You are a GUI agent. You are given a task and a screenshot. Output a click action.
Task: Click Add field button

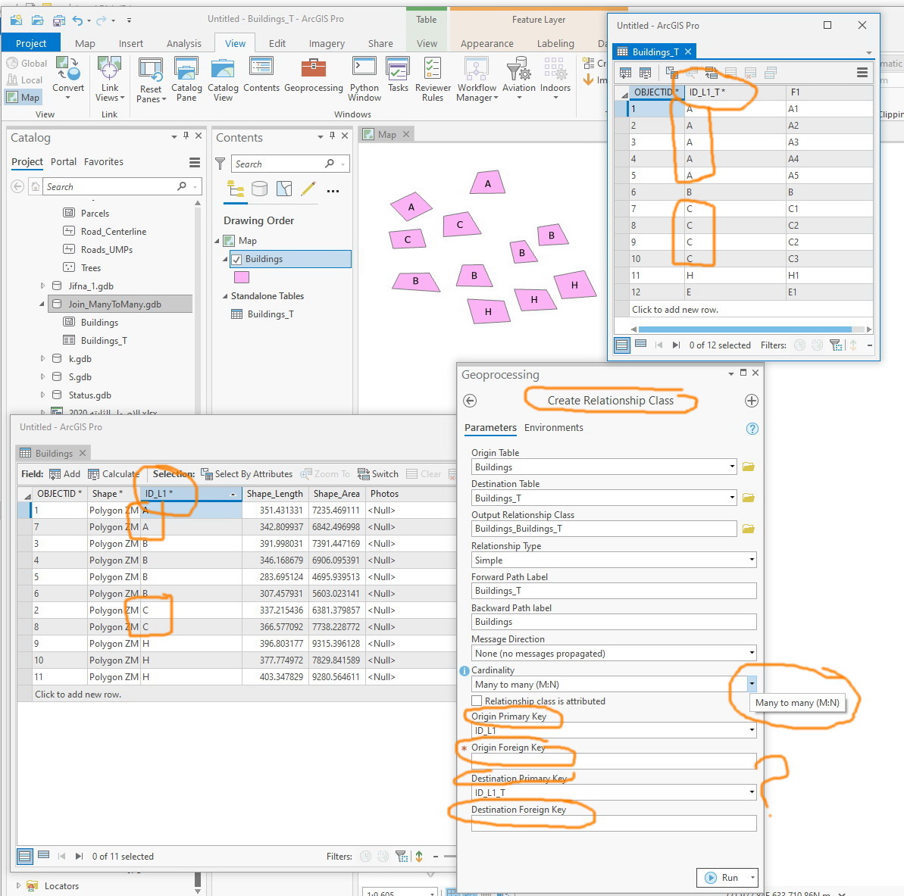(x=64, y=473)
